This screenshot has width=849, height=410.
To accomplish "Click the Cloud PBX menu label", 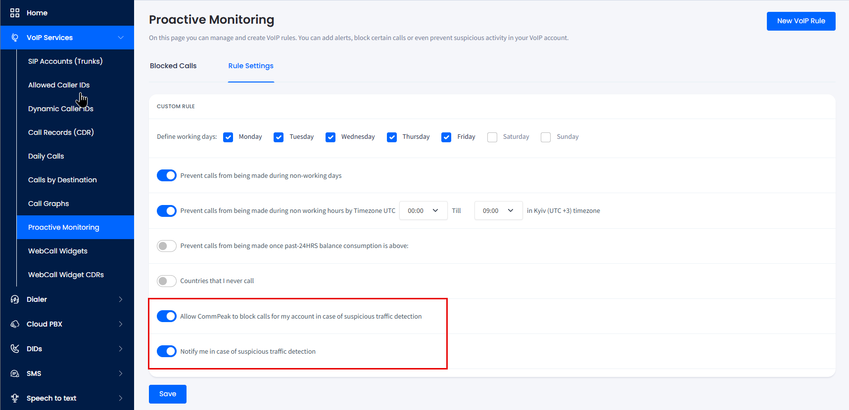I will coord(45,324).
